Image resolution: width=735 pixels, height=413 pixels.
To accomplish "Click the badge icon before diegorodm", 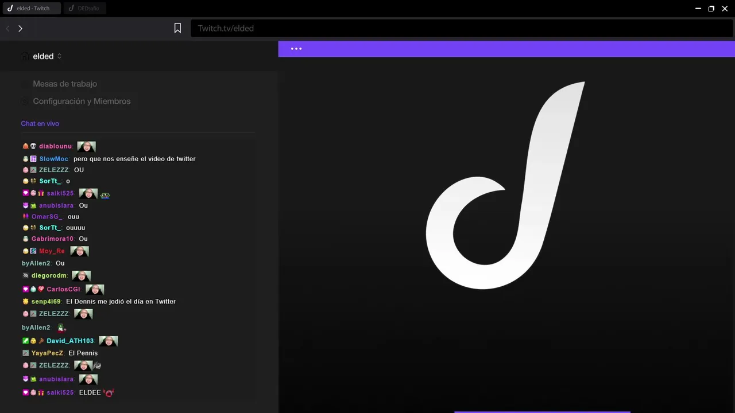I will pyautogui.click(x=25, y=276).
